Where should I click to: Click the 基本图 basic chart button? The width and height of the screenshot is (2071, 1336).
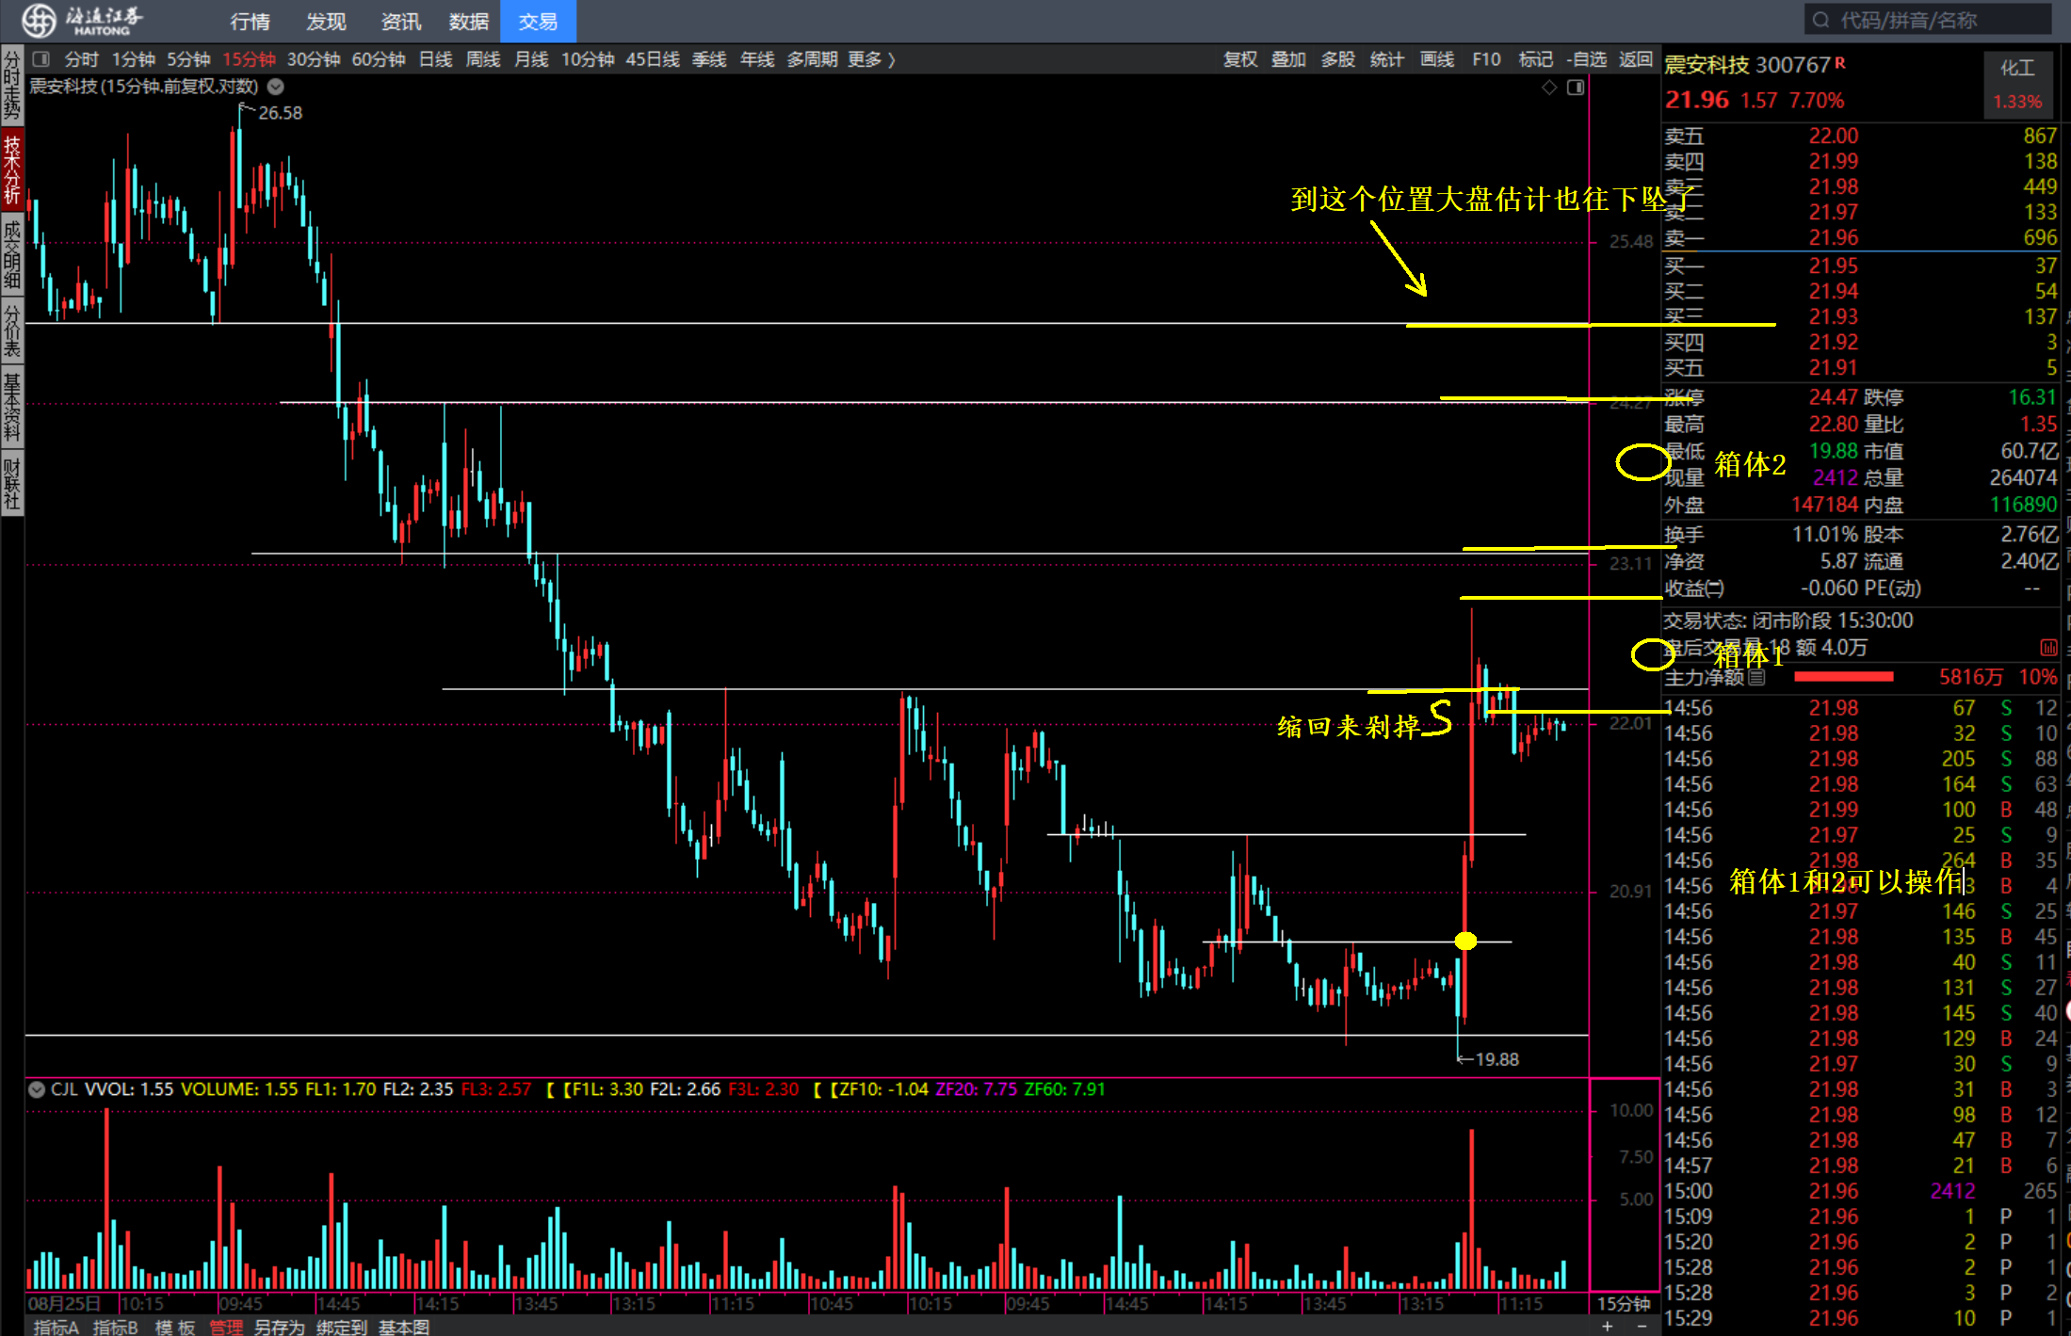[x=404, y=1327]
